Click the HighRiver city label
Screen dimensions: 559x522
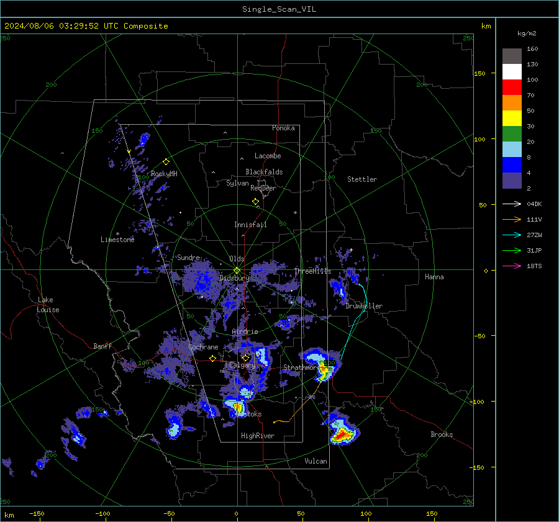pos(258,436)
